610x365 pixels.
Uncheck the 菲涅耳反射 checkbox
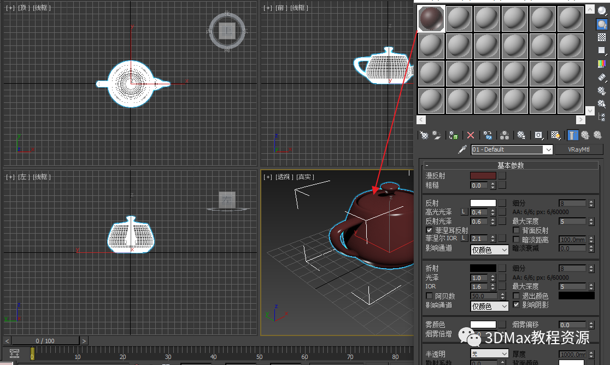pyautogui.click(x=429, y=230)
